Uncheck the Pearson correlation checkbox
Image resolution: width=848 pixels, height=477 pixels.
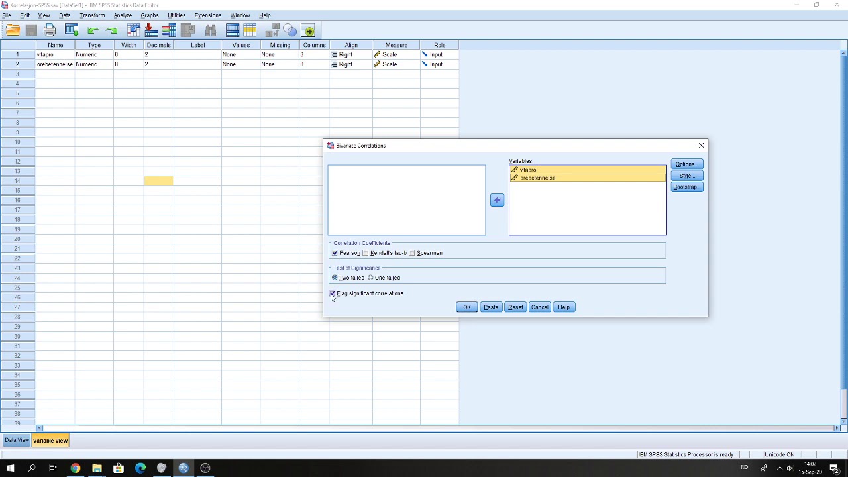(x=335, y=253)
